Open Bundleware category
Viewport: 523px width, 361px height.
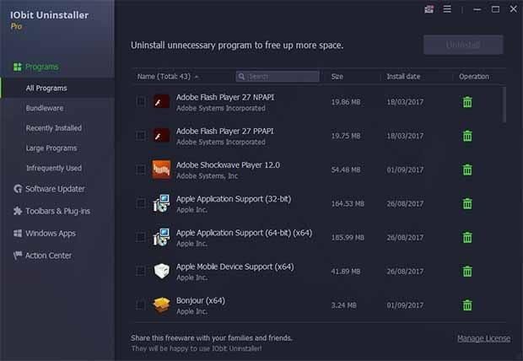click(45, 108)
